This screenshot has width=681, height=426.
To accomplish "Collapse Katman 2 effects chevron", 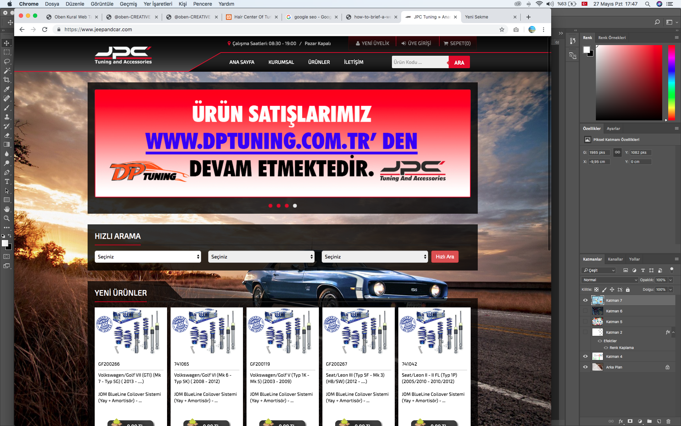I will click(x=673, y=332).
